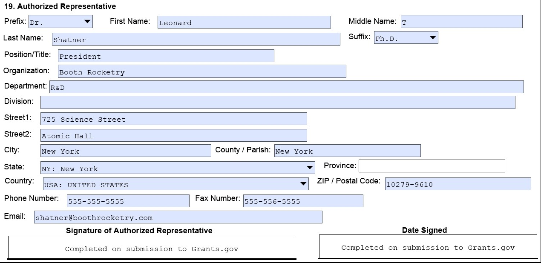This screenshot has height=263, width=541.
Task: Open the Prefix dropdown showing Dr.
Action: pos(60,22)
